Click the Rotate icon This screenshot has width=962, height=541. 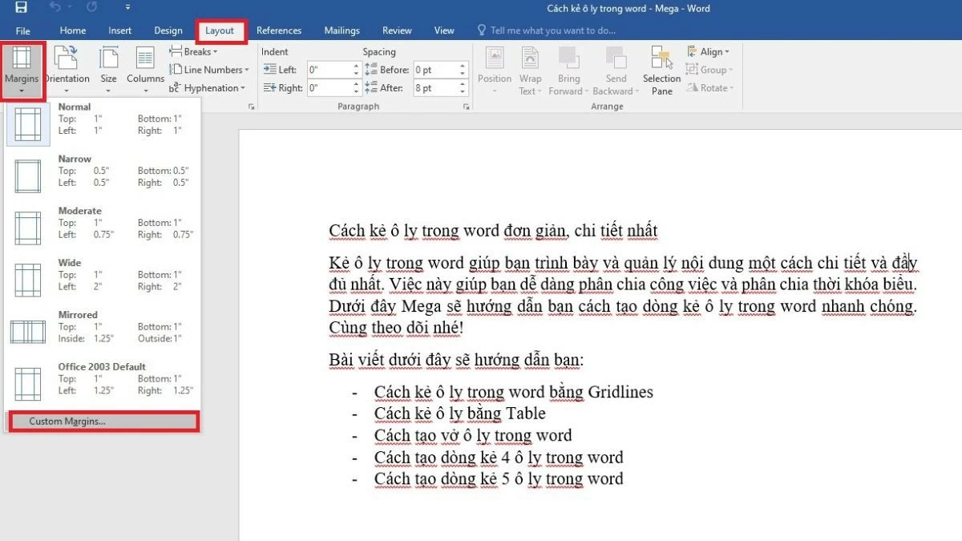coord(709,87)
